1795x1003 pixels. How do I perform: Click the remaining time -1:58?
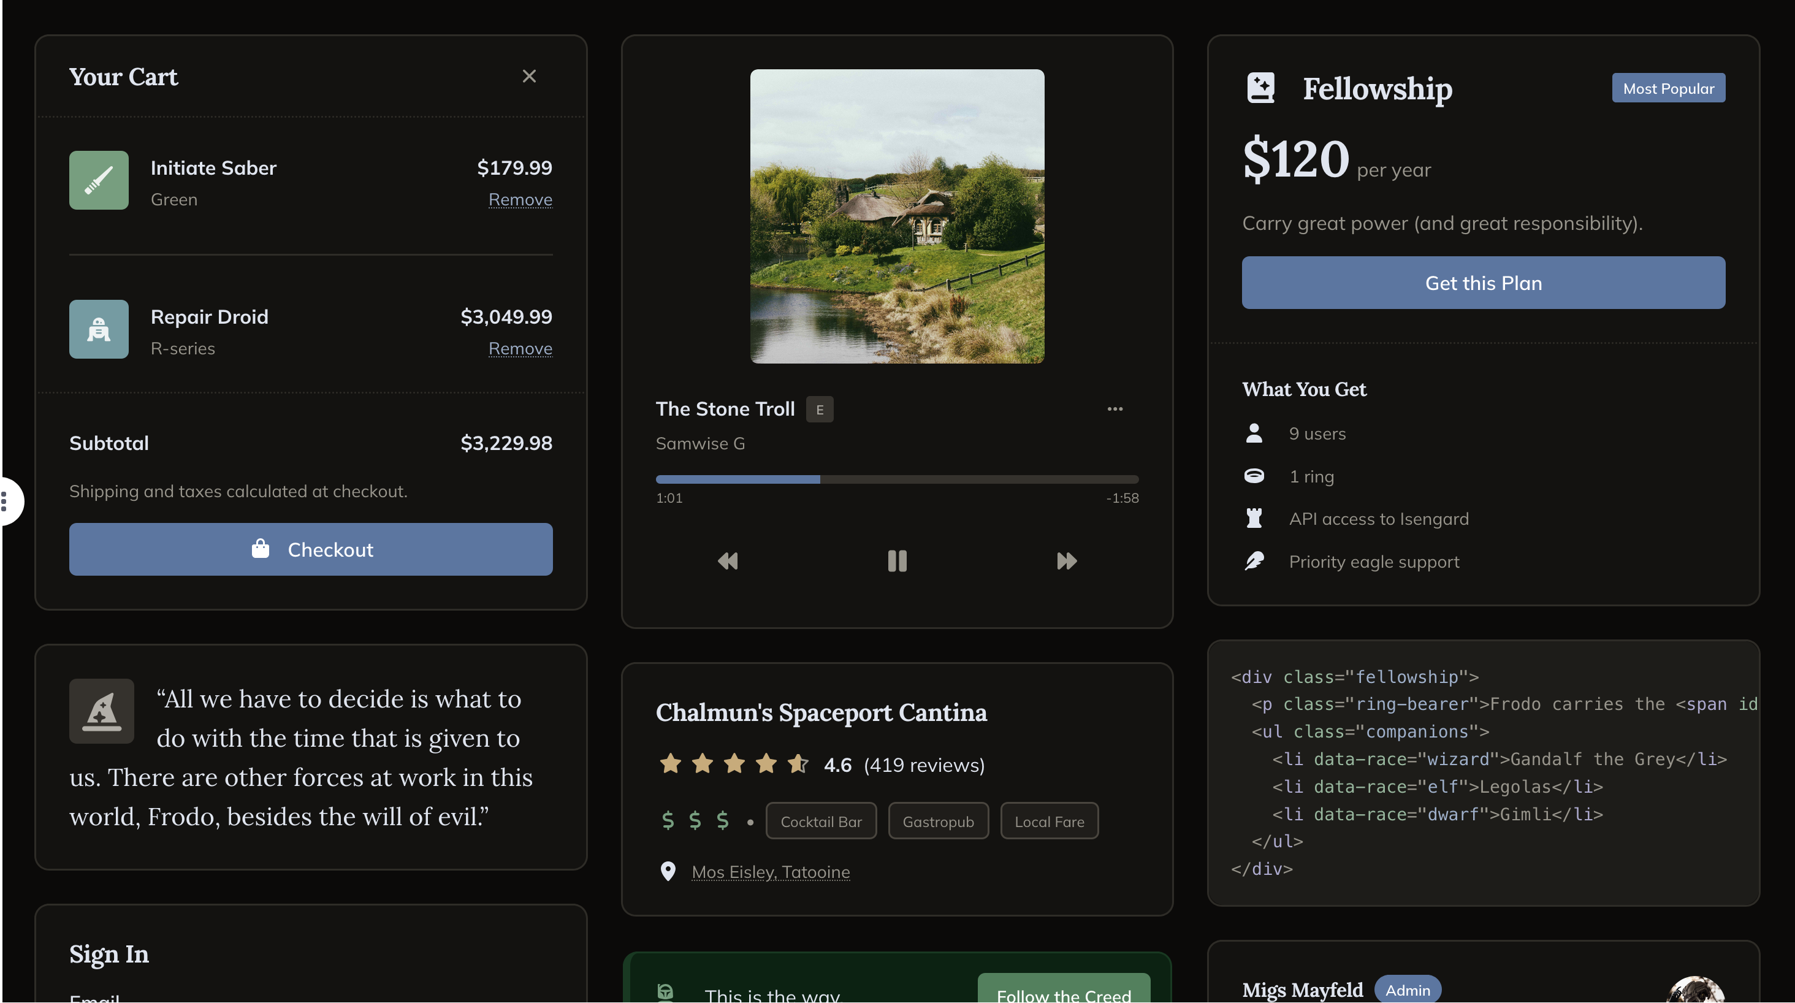[1122, 498]
